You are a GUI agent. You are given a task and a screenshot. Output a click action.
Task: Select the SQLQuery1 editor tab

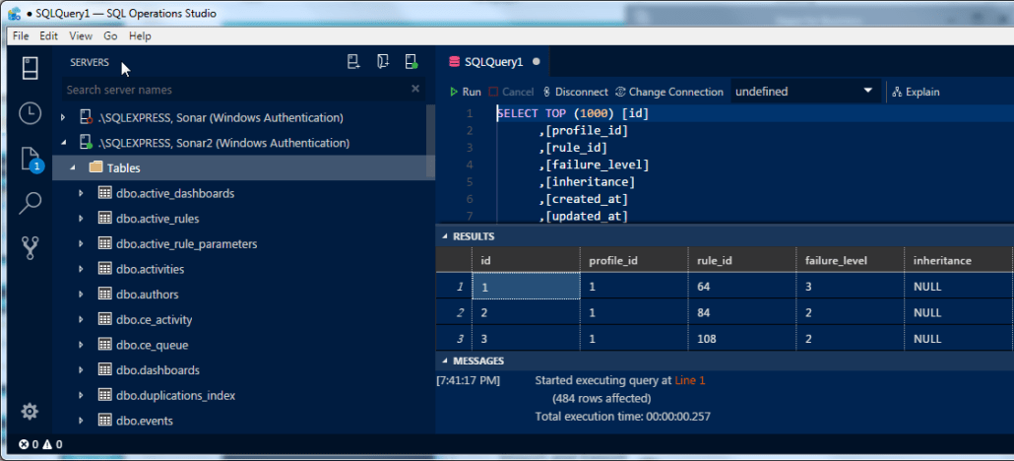click(x=492, y=61)
